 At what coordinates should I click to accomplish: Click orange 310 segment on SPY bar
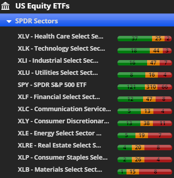point(151,87)
